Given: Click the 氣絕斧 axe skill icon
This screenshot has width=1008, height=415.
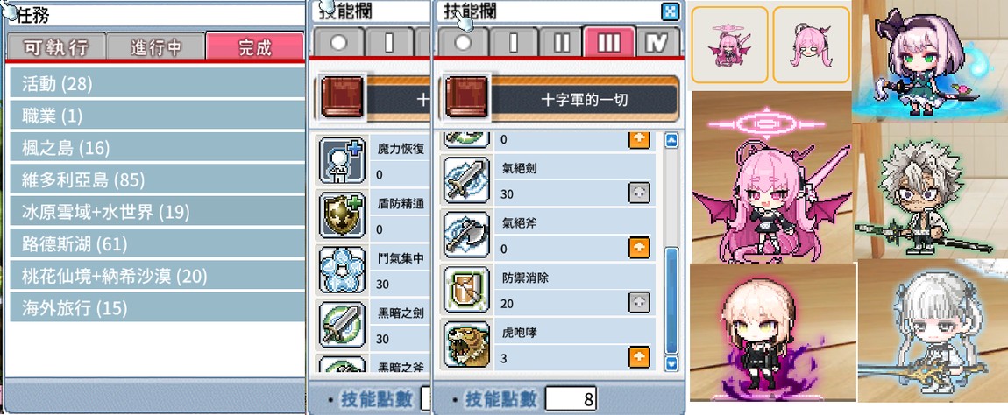Looking at the screenshot, I should pyautogui.click(x=466, y=236).
